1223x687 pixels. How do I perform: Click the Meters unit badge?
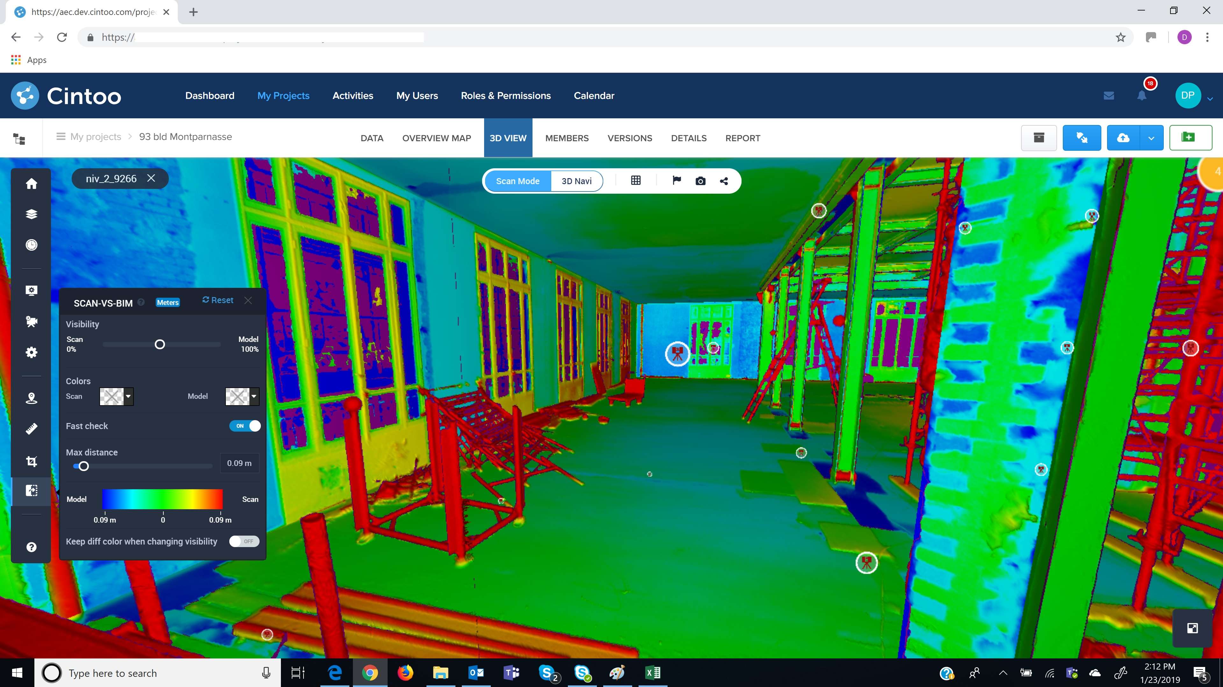coord(168,302)
